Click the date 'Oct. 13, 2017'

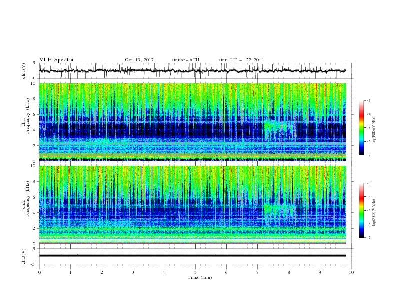(x=139, y=60)
